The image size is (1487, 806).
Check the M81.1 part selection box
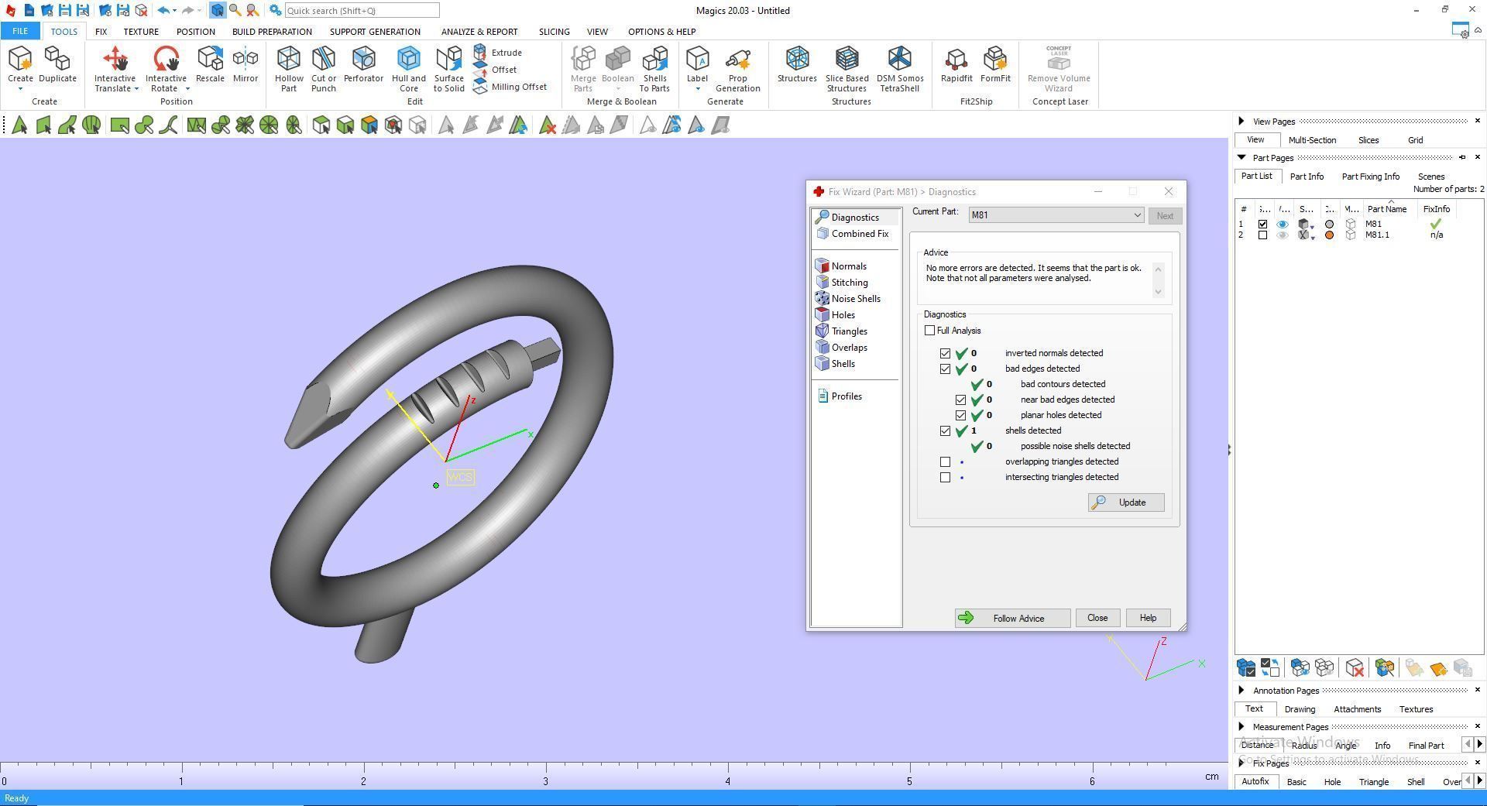coord(1263,235)
